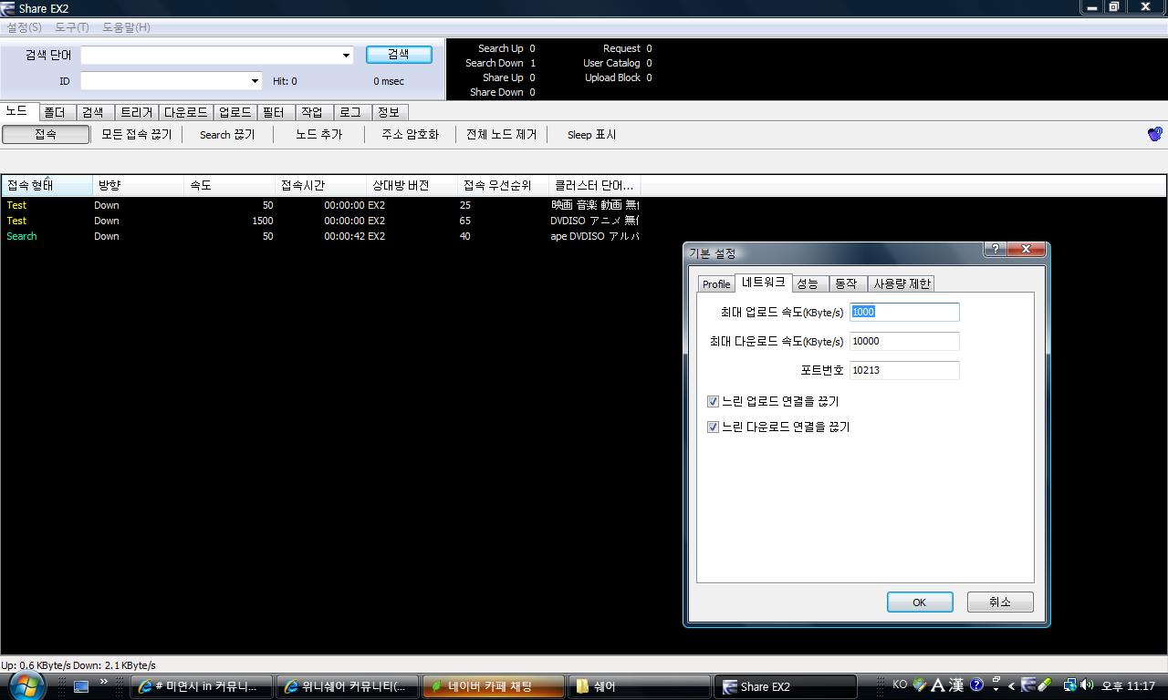Expand quick launch overflow chevron
1168x700 pixels.
[103, 682]
